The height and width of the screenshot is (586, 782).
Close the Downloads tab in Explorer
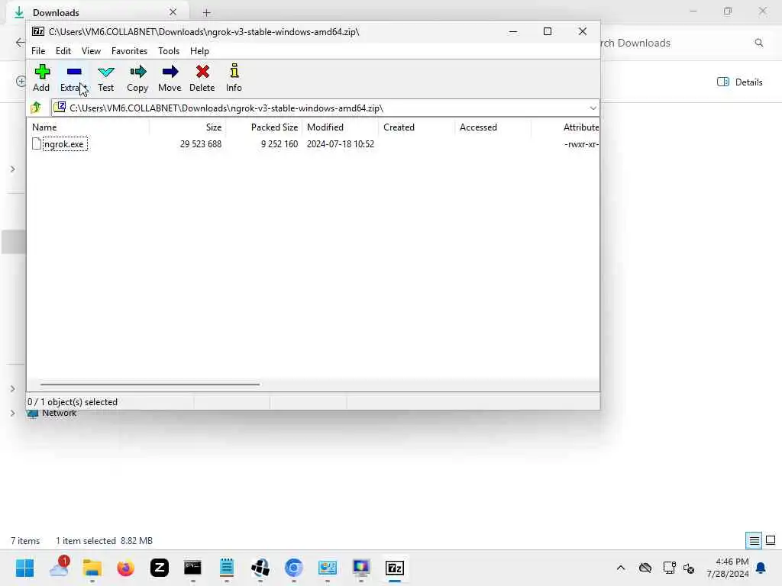173,12
